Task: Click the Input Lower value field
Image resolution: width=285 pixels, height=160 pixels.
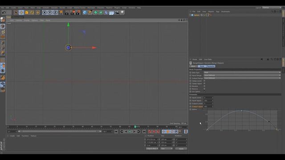Action: [x=208, y=98]
